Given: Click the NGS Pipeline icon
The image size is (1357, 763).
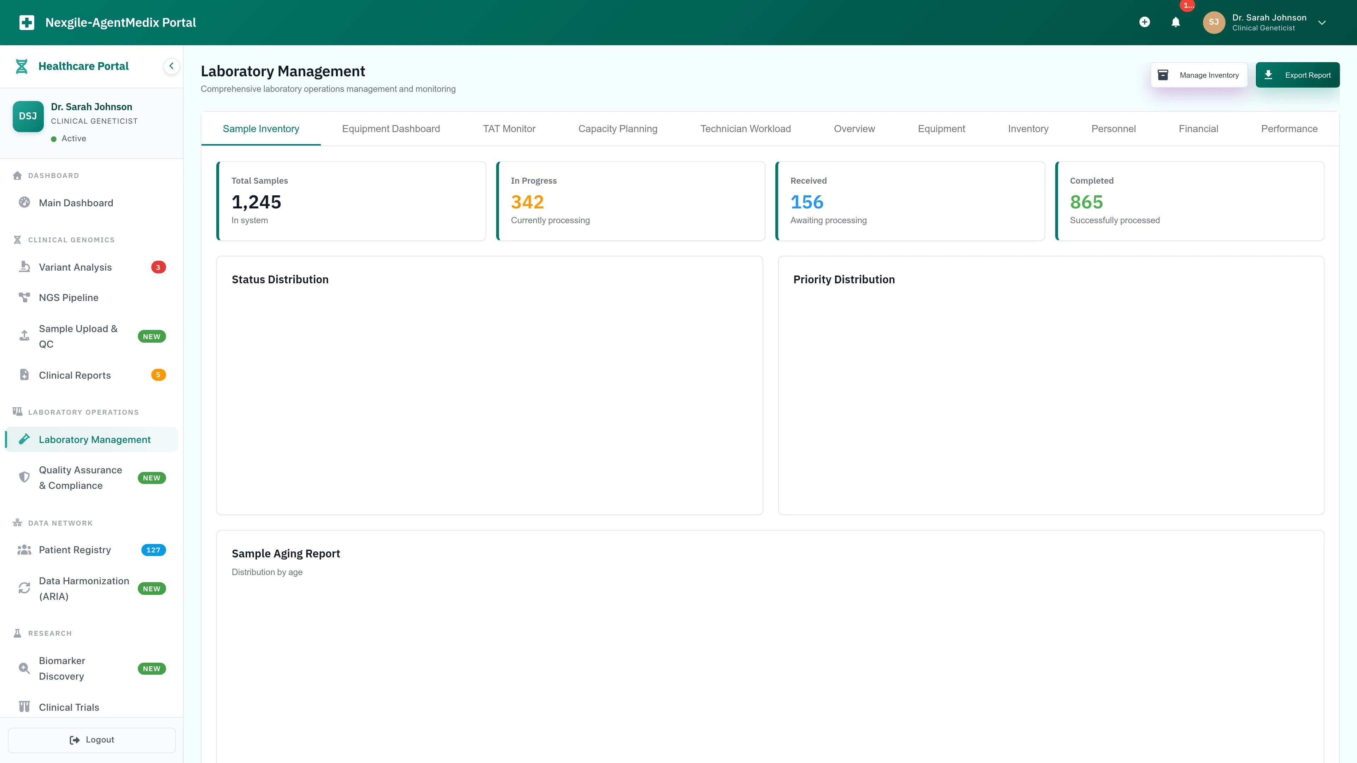Looking at the screenshot, I should [24, 297].
